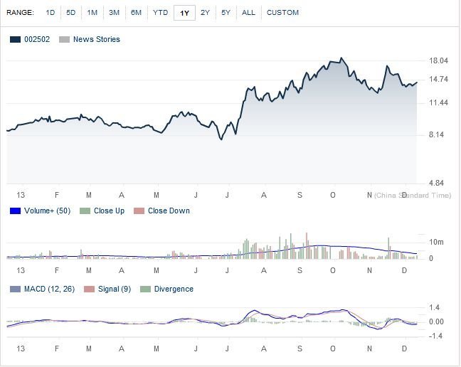Open the CUSTOM date range option

(x=282, y=13)
